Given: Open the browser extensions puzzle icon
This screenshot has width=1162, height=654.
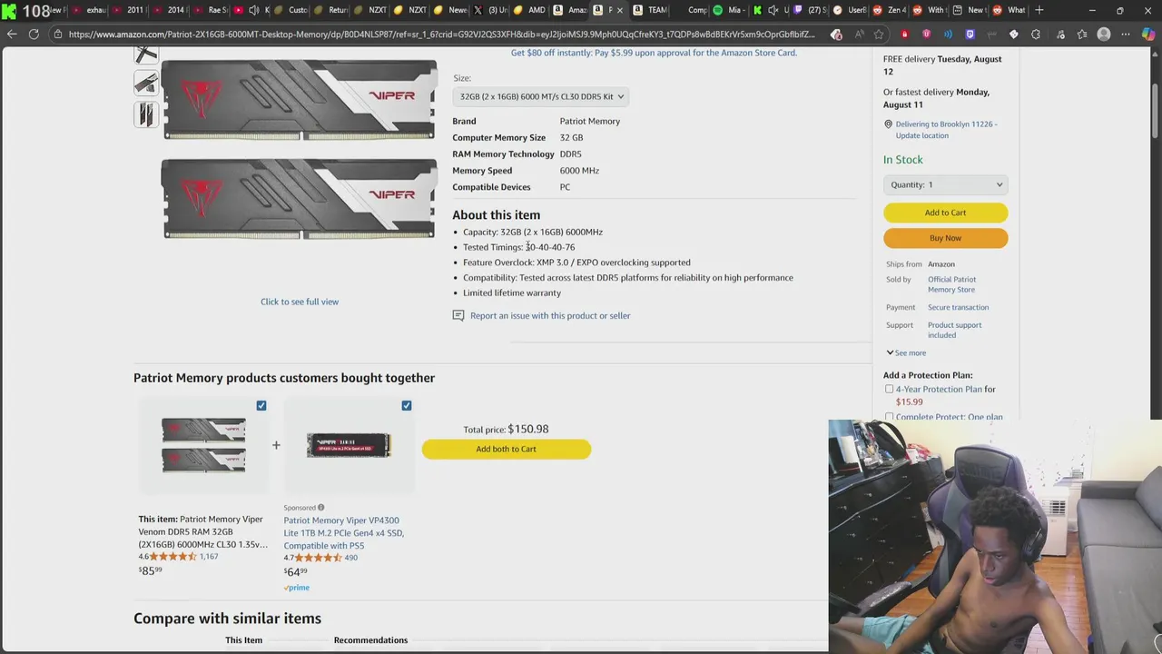Looking at the screenshot, I should click(1036, 35).
